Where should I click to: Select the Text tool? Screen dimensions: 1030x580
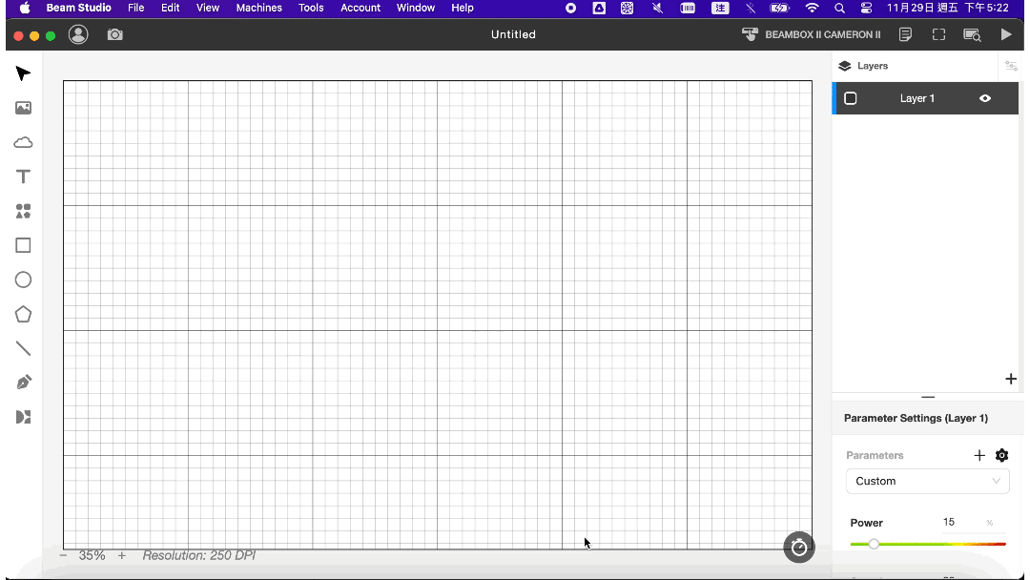[24, 176]
